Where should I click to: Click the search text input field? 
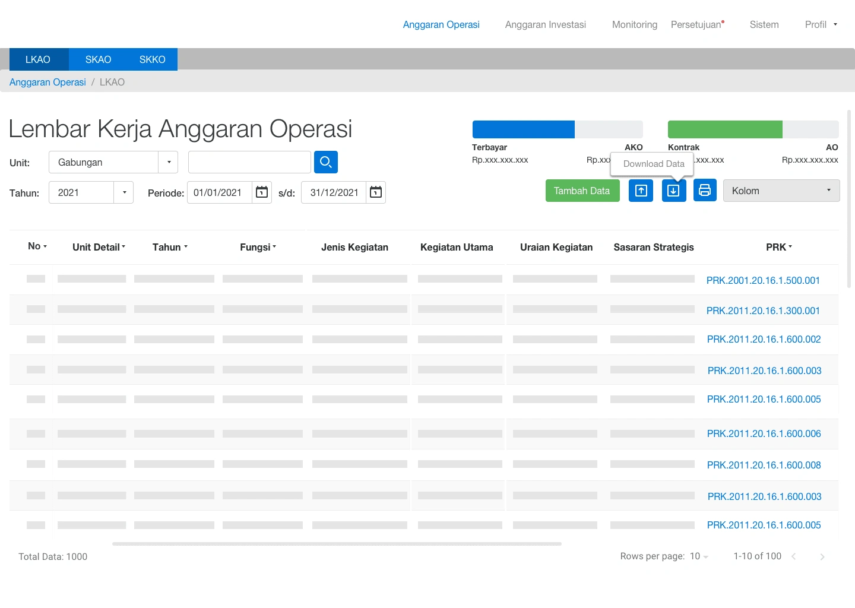click(x=249, y=162)
